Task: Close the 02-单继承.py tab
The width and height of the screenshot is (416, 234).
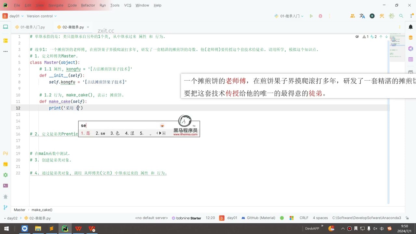Action: (88, 27)
